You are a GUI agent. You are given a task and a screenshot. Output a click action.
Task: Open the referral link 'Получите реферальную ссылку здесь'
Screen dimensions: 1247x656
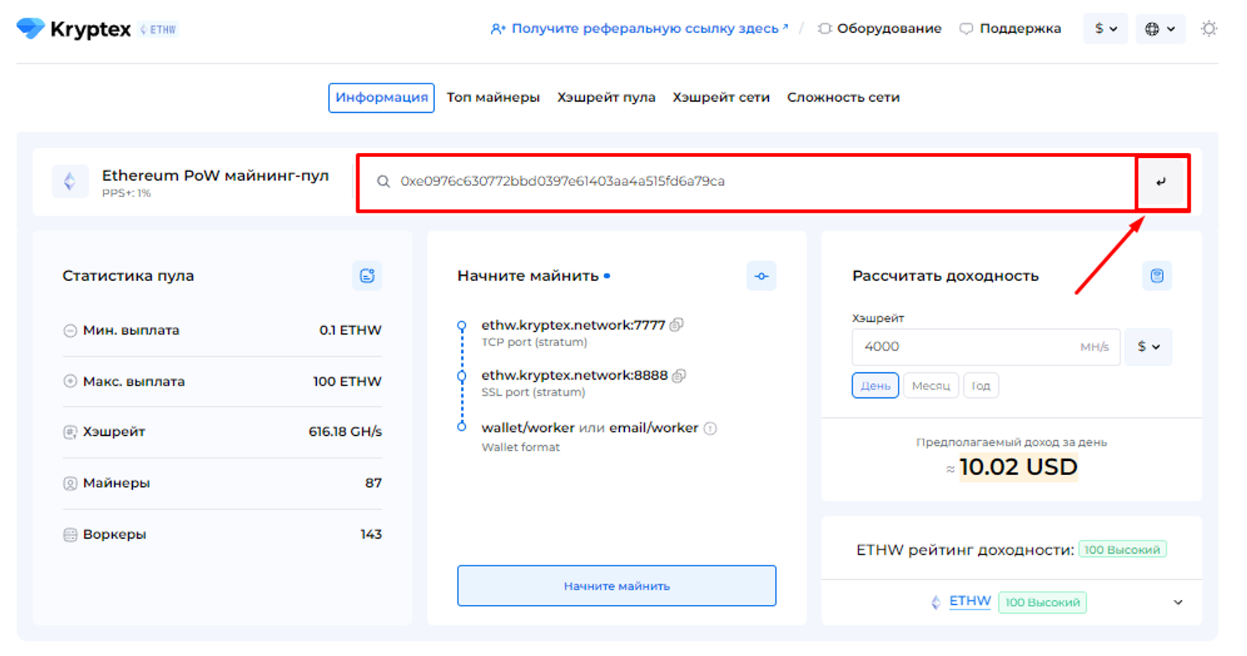640,29
